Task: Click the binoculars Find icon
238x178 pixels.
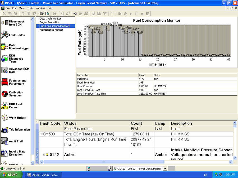Action: coord(54,13)
